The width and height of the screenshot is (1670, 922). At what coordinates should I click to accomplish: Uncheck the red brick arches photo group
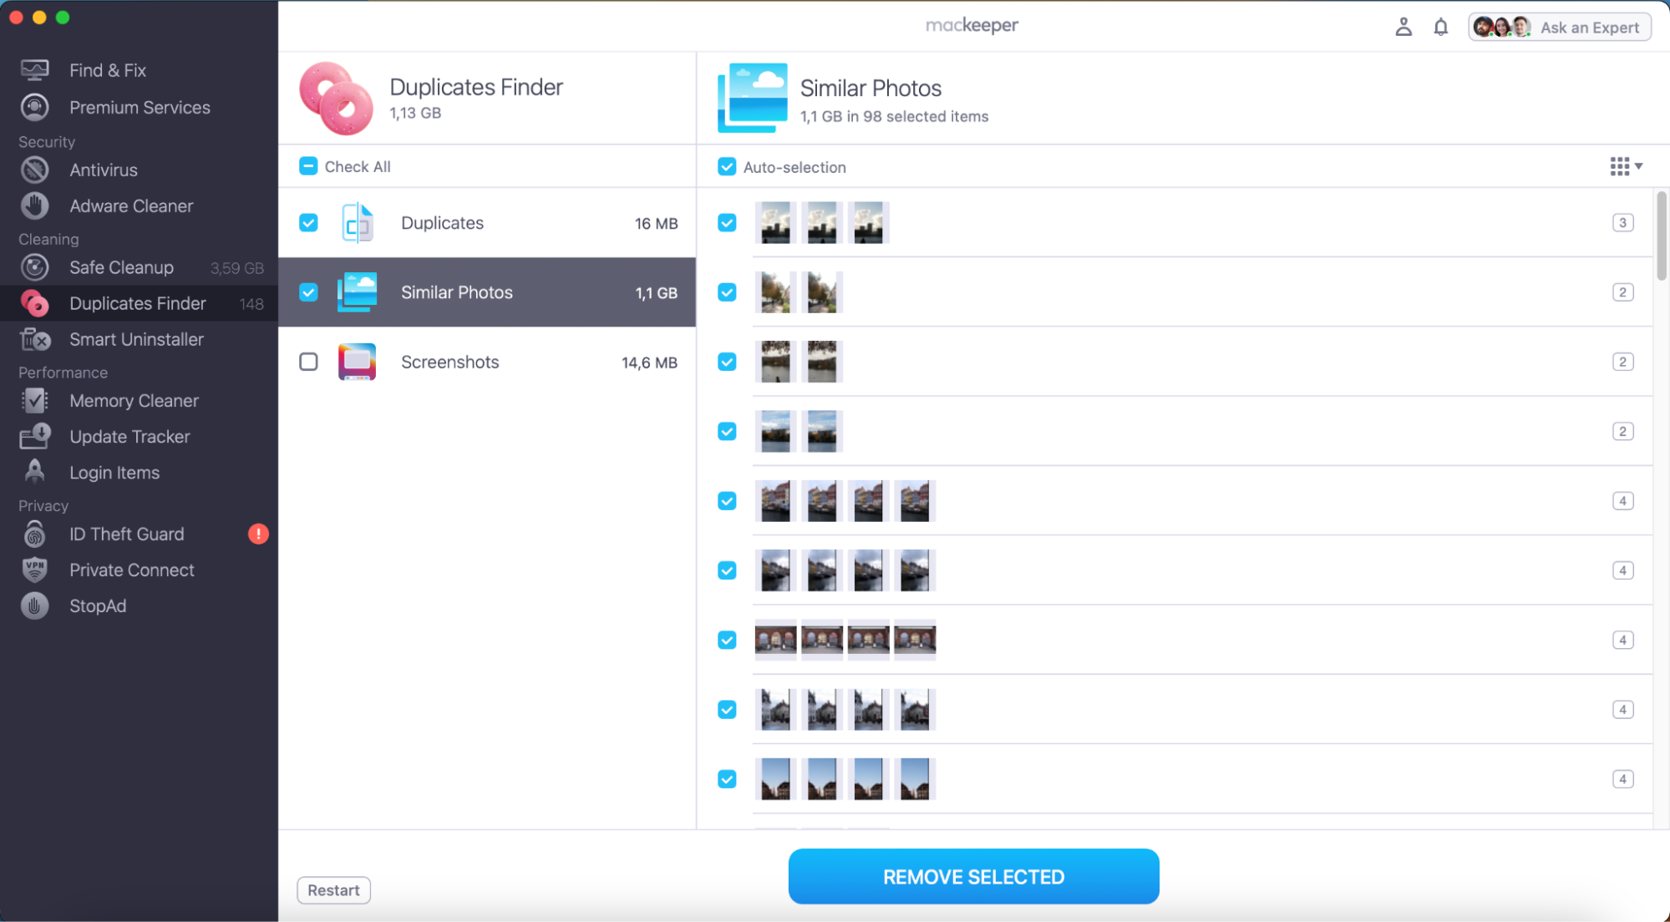pyautogui.click(x=727, y=640)
